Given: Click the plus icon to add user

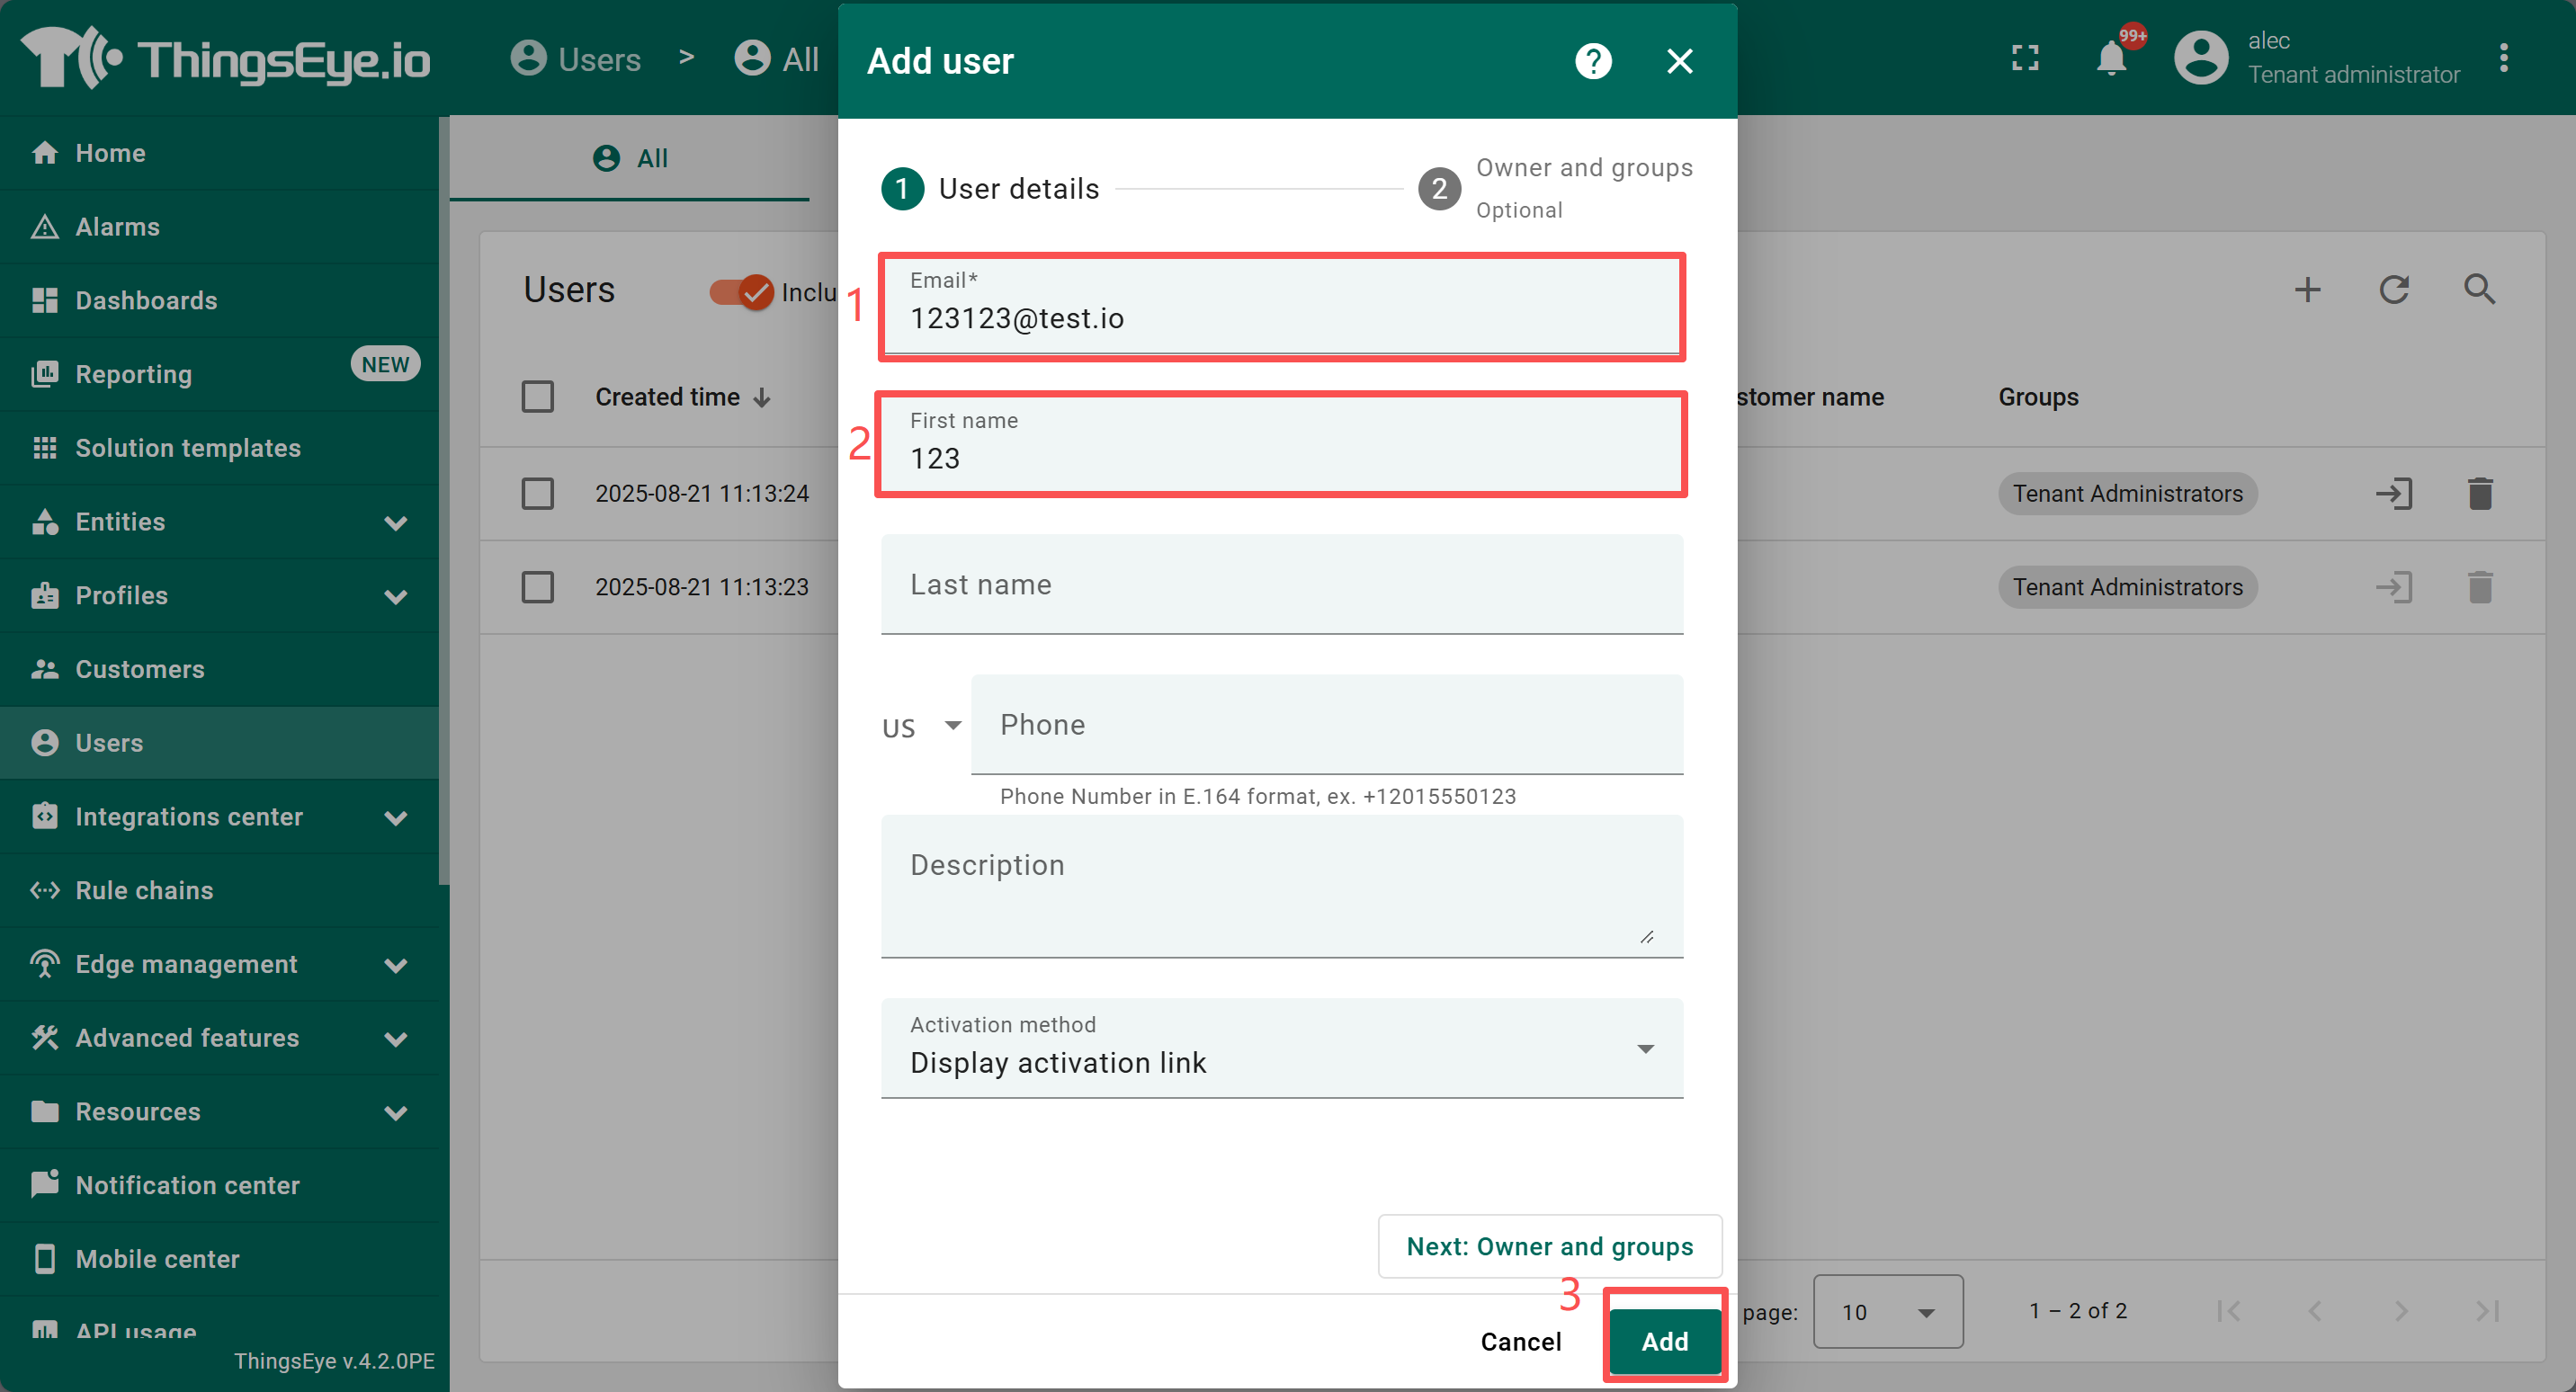Looking at the screenshot, I should [x=2307, y=290].
